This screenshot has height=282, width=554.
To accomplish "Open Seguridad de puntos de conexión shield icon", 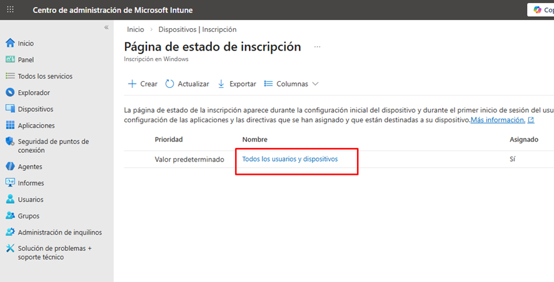I will [x=10, y=142].
